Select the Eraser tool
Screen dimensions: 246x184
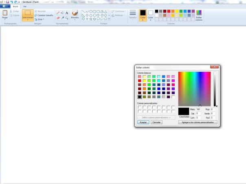point(58,18)
